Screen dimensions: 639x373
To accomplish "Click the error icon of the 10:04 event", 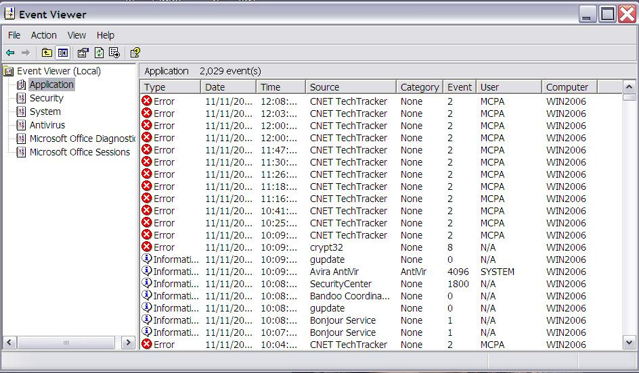I will (147, 344).
